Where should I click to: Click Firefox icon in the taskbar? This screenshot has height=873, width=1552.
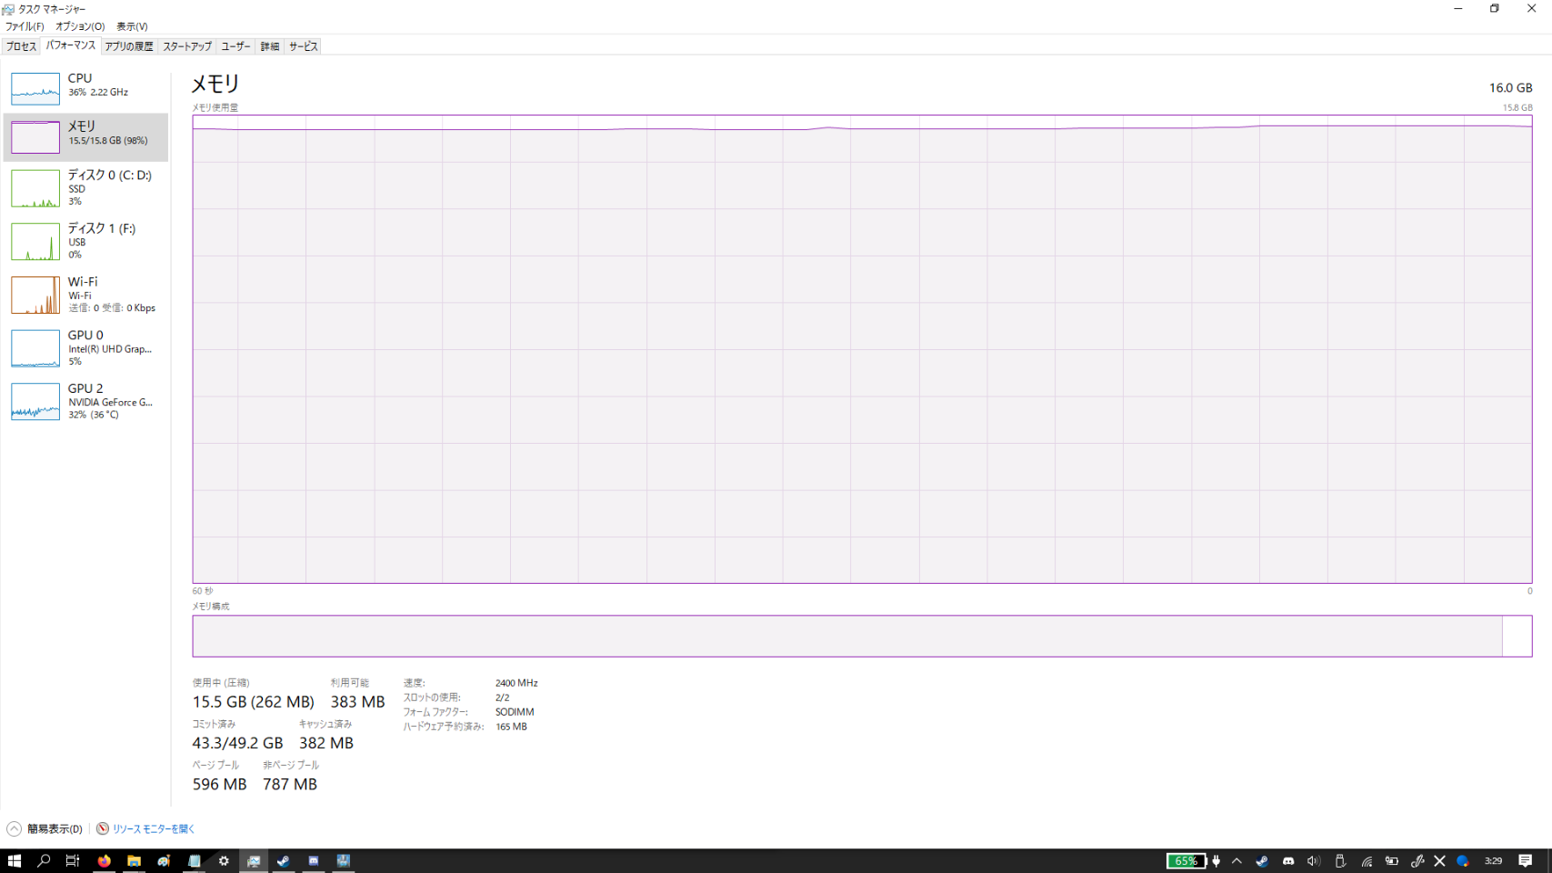point(105,861)
